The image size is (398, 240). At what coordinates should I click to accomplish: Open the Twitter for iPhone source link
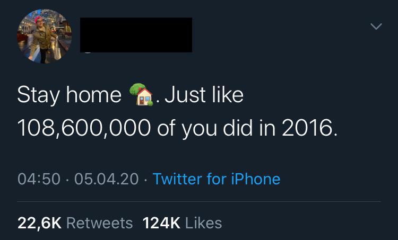(217, 179)
